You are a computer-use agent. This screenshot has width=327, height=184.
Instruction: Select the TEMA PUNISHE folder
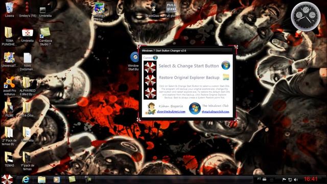click(x=9, y=36)
